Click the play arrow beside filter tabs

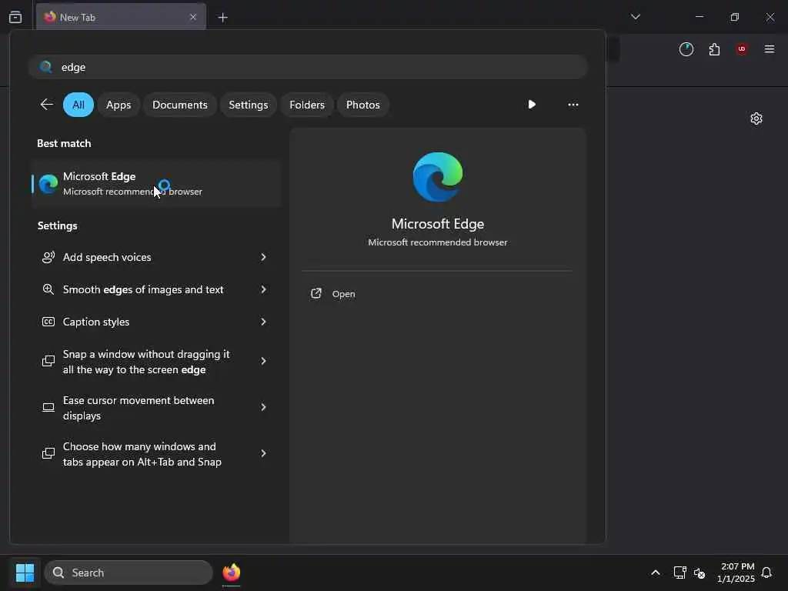(x=532, y=105)
